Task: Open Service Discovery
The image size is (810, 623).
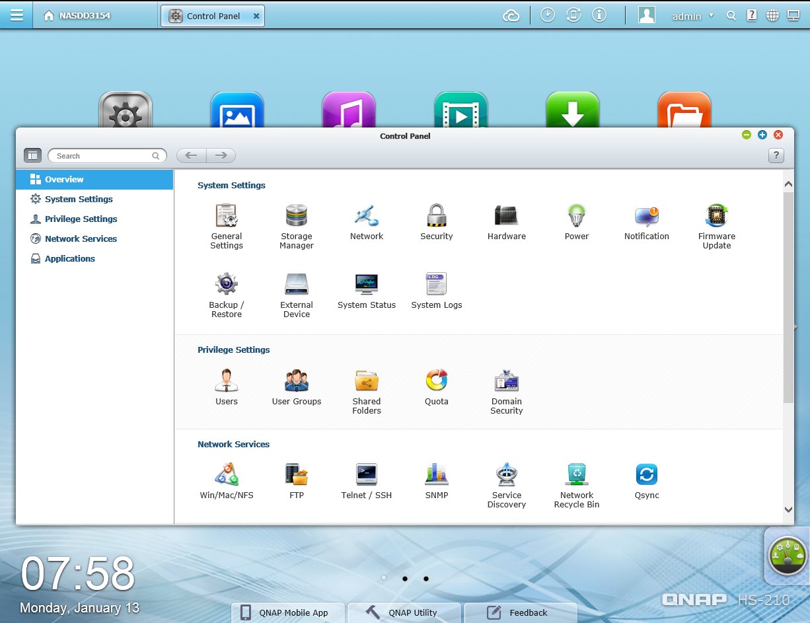Action: pyautogui.click(x=507, y=485)
